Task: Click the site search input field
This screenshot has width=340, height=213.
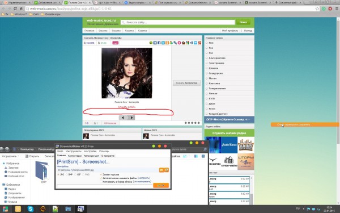Action: point(177,22)
